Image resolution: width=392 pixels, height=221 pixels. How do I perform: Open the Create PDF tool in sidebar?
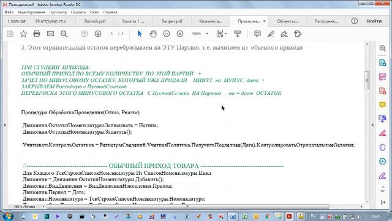click(382, 91)
